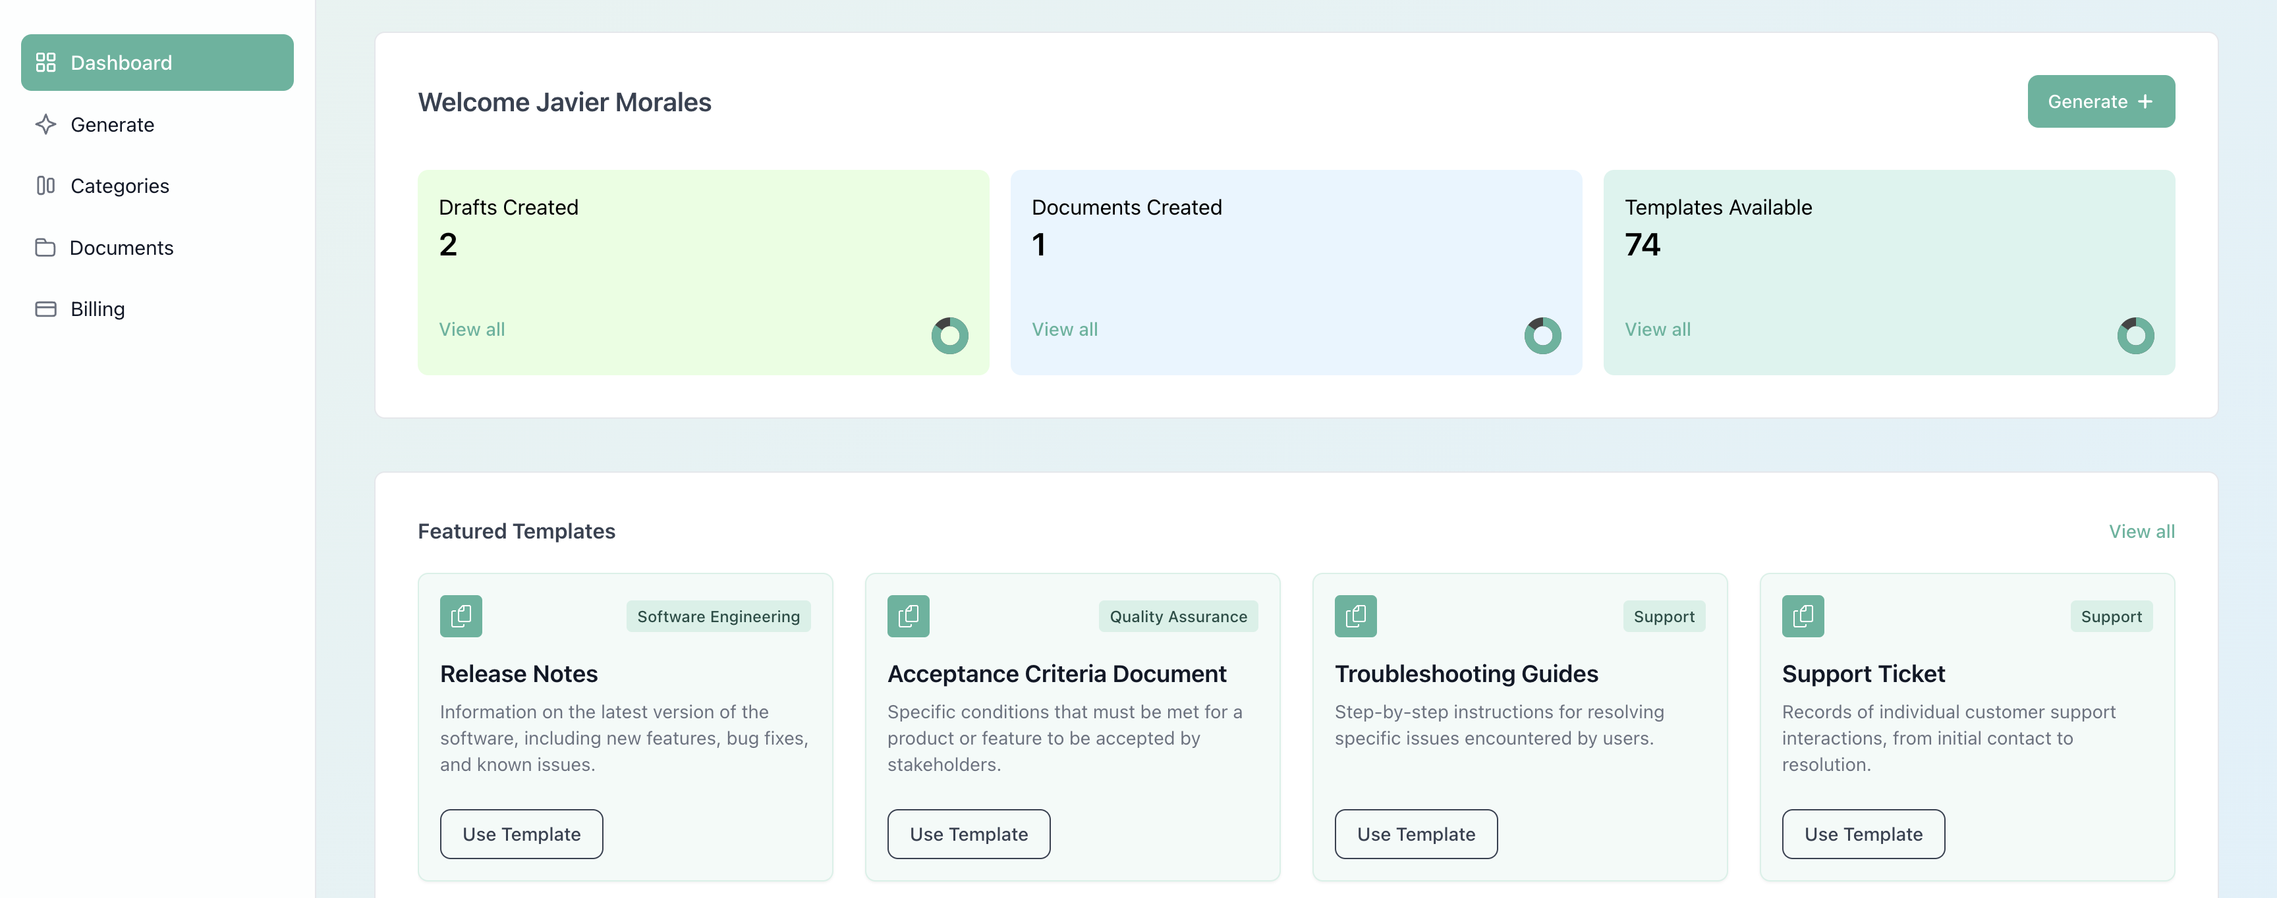Click the Quality Assurance category tag

[x=1177, y=616]
